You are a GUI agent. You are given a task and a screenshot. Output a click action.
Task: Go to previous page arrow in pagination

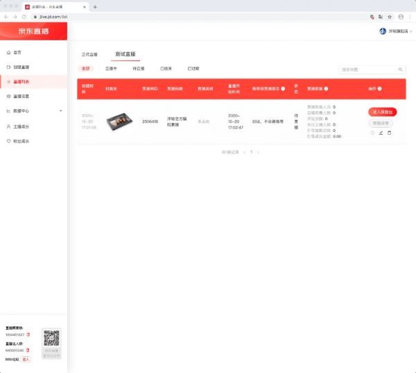[x=244, y=152]
